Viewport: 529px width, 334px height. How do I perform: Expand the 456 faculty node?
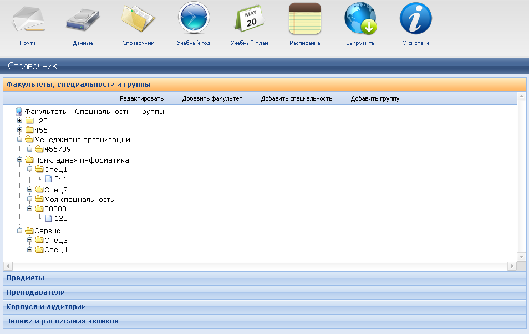pyautogui.click(x=19, y=130)
